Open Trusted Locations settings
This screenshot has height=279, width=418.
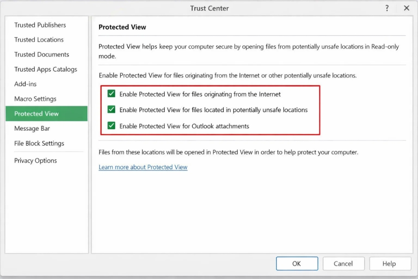(x=39, y=40)
